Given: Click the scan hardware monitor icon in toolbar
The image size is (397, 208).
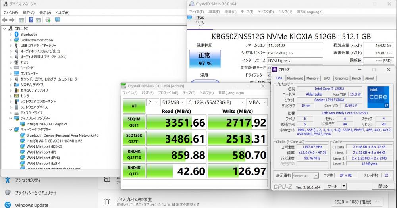Looking at the screenshot, I should (x=58, y=20).
